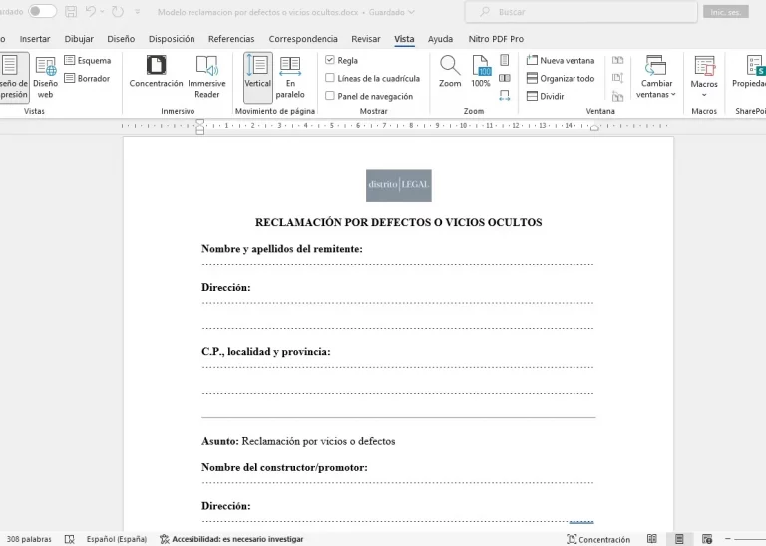Select Vertical page movement

click(x=258, y=77)
